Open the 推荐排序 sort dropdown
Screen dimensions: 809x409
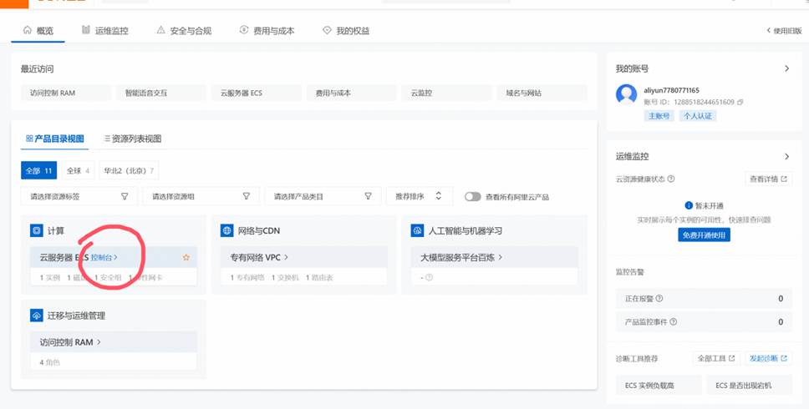pyautogui.click(x=419, y=196)
